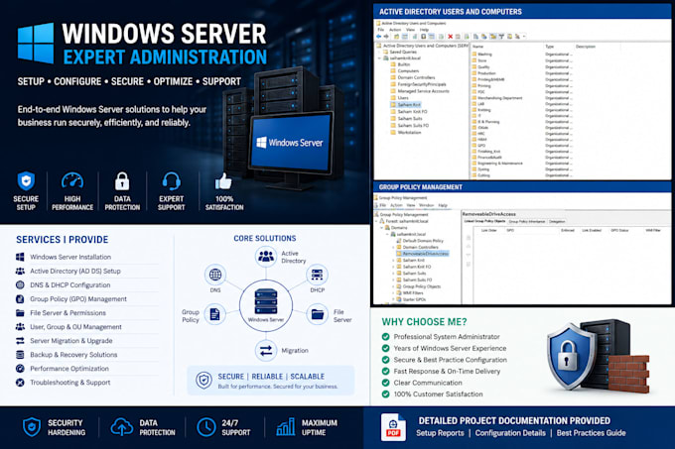Click the Expert Support headset icon
This screenshot has height=449, width=675.
[172, 181]
